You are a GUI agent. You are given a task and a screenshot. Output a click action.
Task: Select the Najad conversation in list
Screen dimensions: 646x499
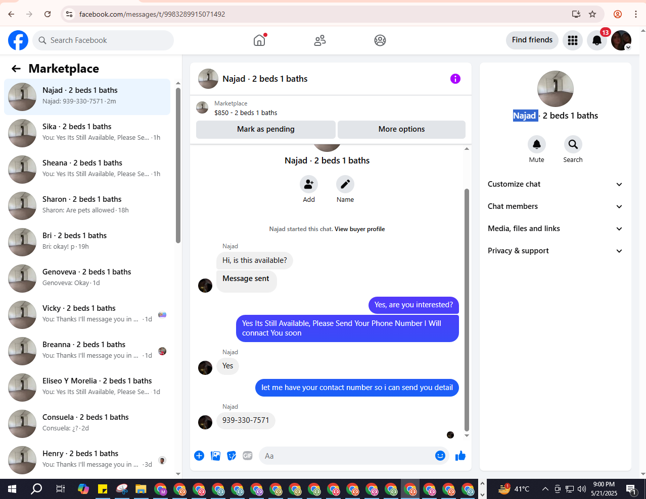coord(87,97)
